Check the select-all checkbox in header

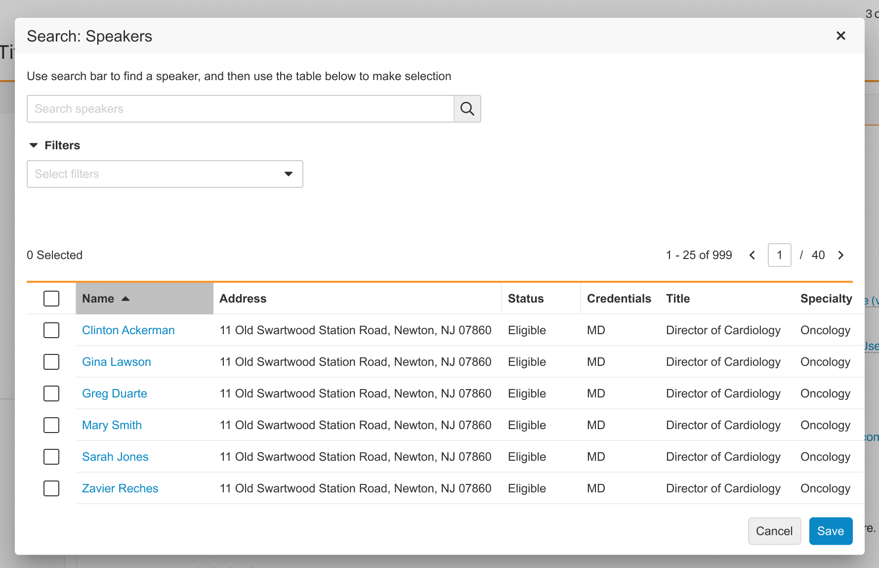pyautogui.click(x=51, y=299)
